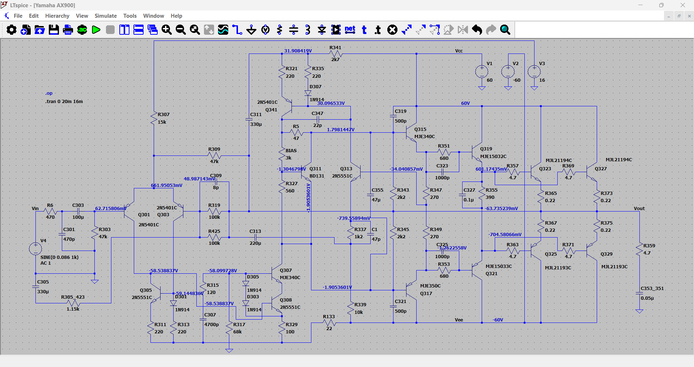Click the Open file folder icon

[x=40, y=30]
